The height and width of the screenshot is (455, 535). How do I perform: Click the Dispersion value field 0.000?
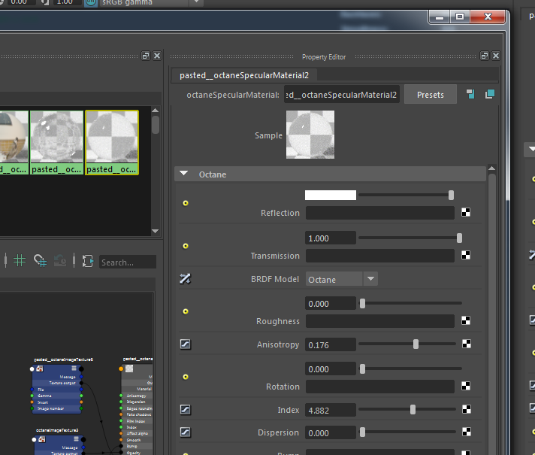coord(331,432)
